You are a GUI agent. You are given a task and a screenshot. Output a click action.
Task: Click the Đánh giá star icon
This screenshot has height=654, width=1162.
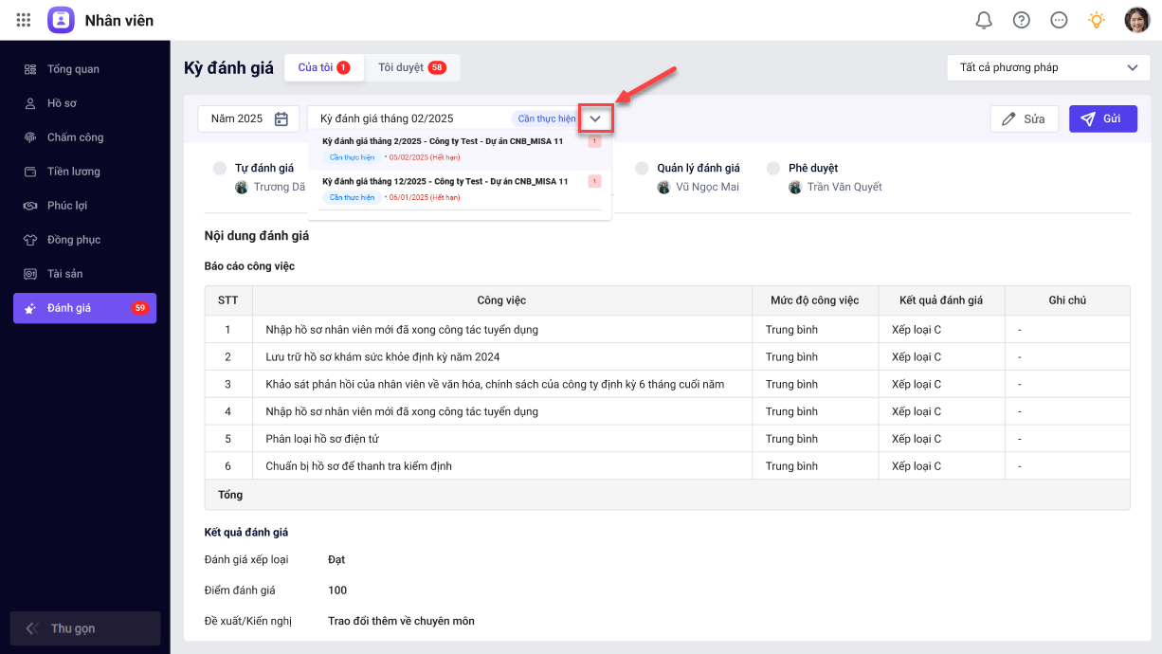30,308
